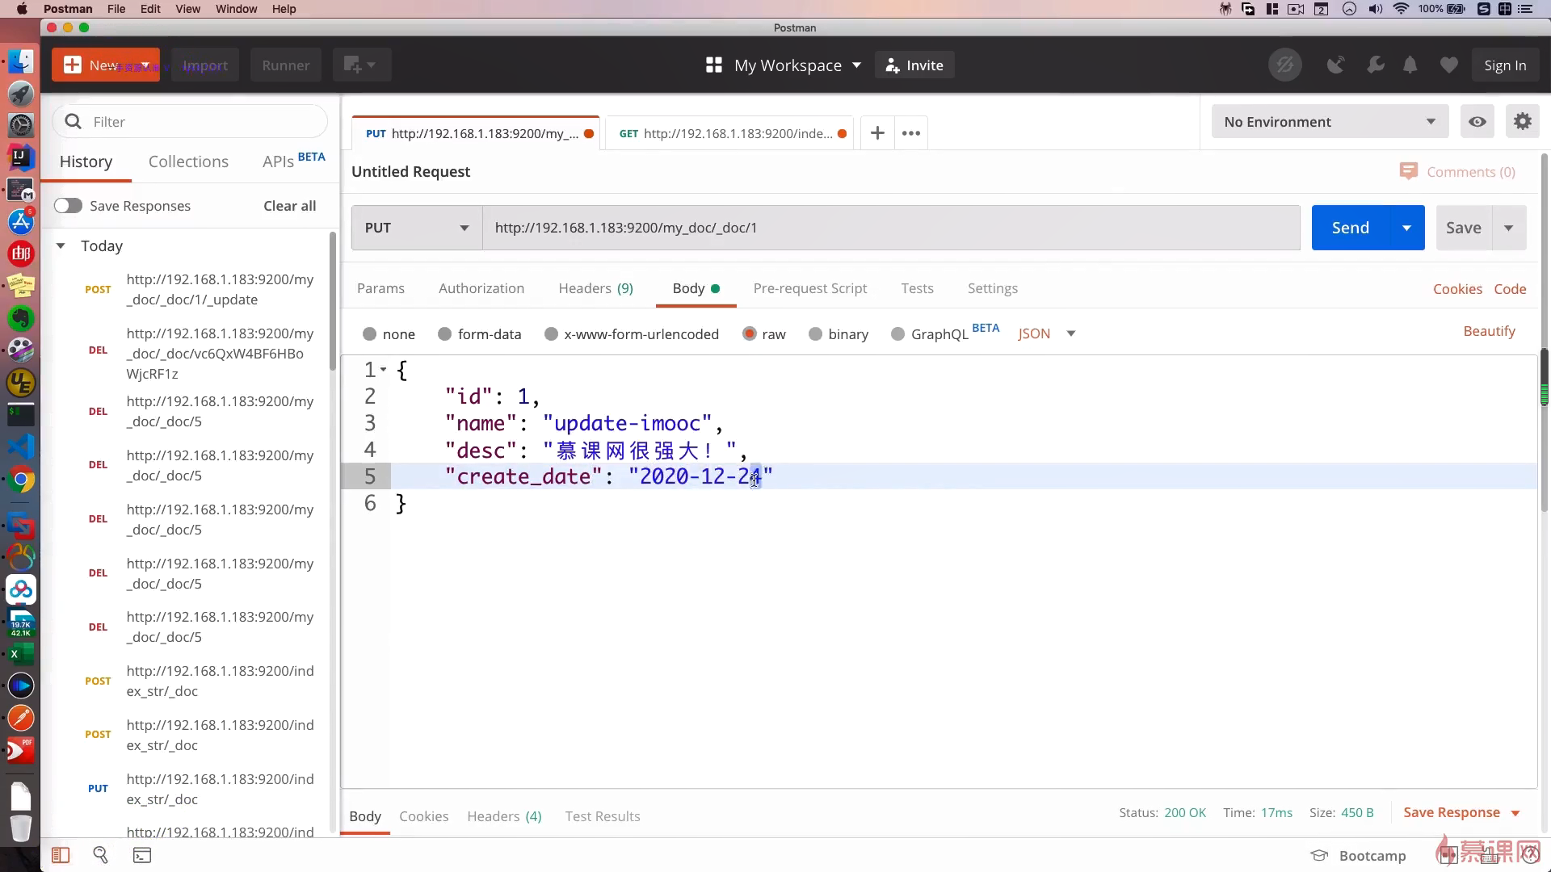Select the binary body radio button

tap(815, 334)
